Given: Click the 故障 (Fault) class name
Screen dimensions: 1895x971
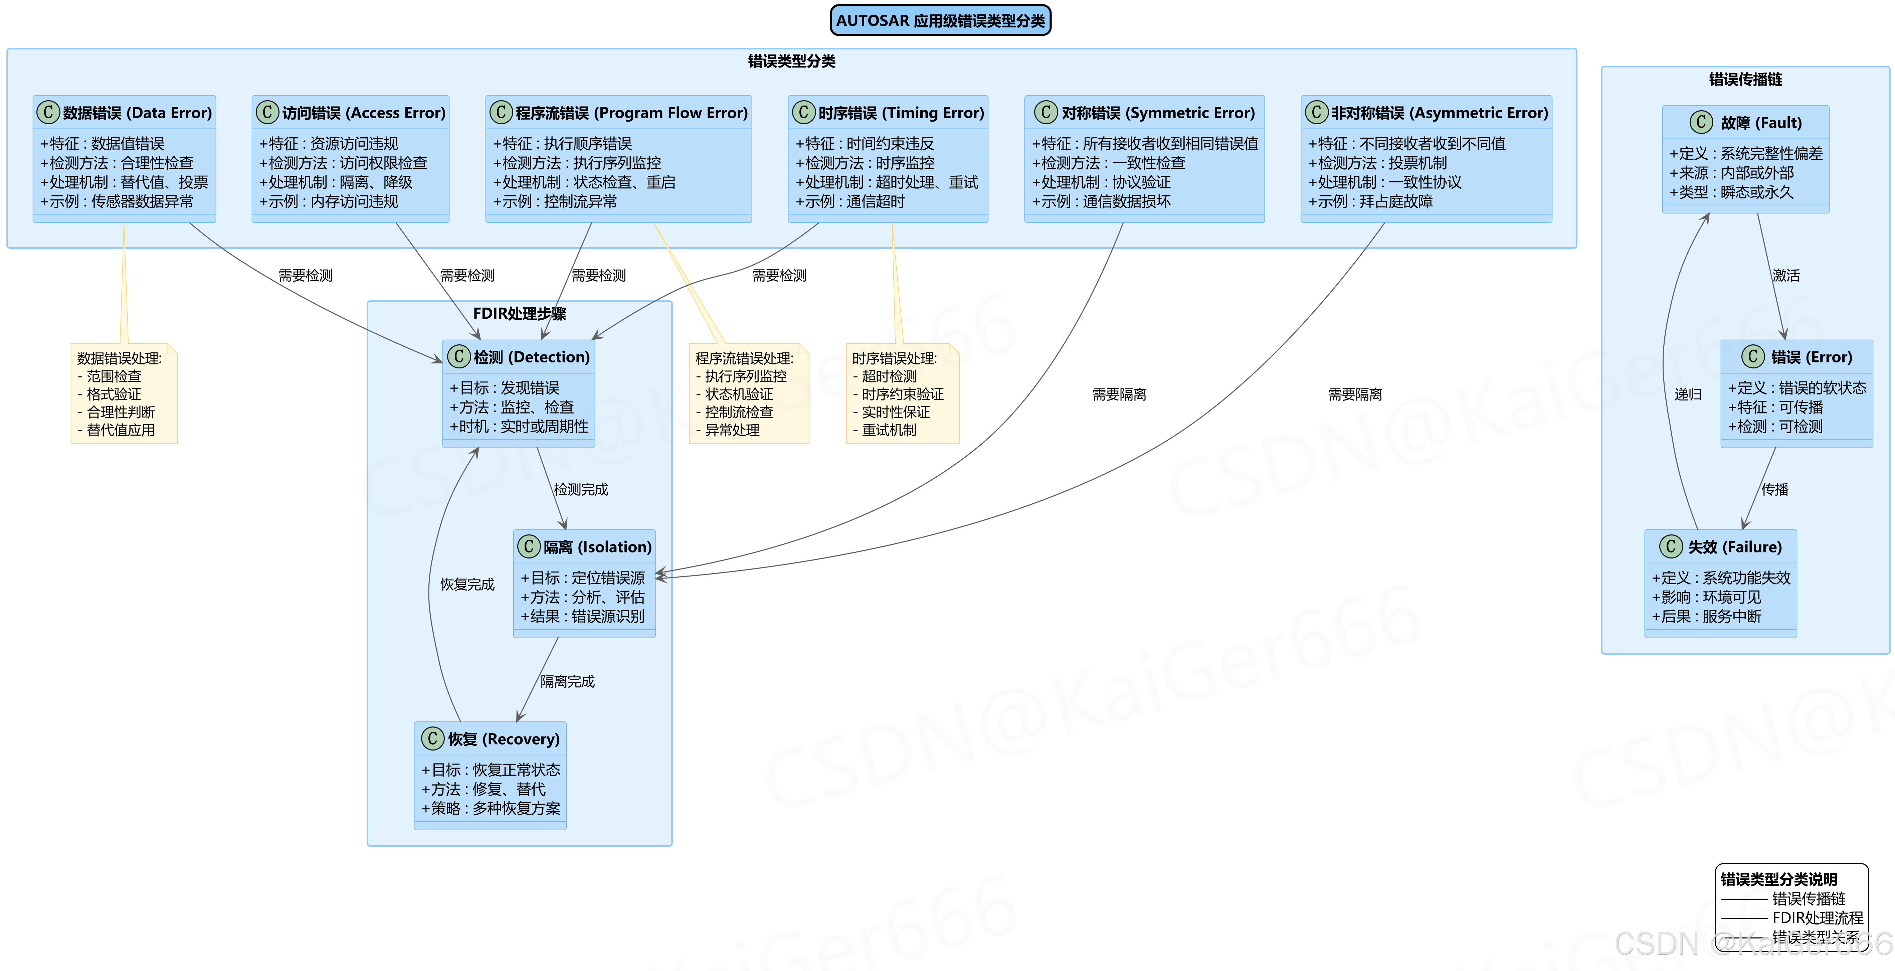Looking at the screenshot, I should pos(1761,123).
